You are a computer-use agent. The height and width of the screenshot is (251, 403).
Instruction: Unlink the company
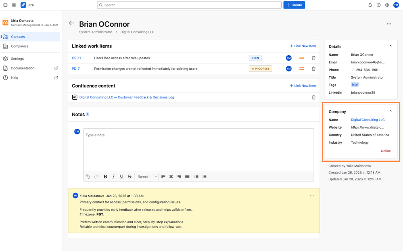[386, 151]
